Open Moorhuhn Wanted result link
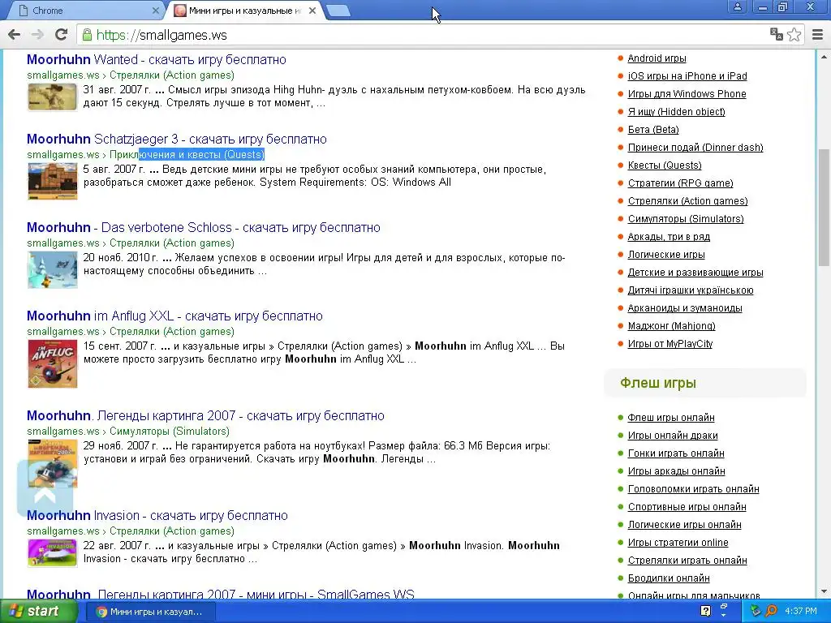The height and width of the screenshot is (623, 831). point(157,59)
